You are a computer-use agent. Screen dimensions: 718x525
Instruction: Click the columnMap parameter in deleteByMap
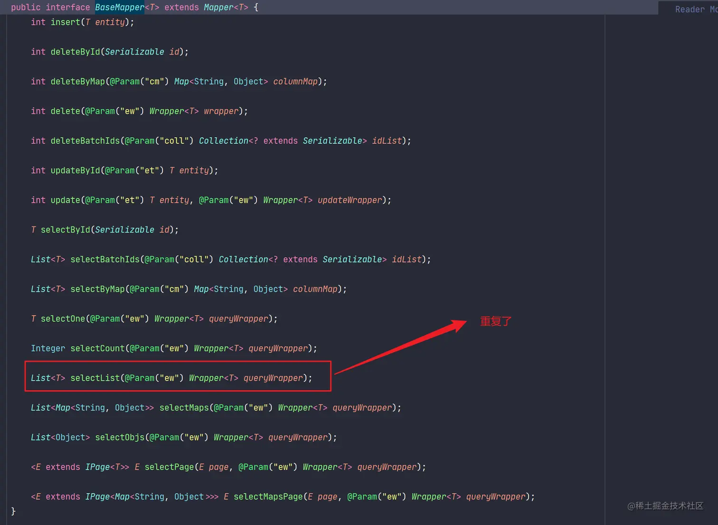(x=295, y=82)
